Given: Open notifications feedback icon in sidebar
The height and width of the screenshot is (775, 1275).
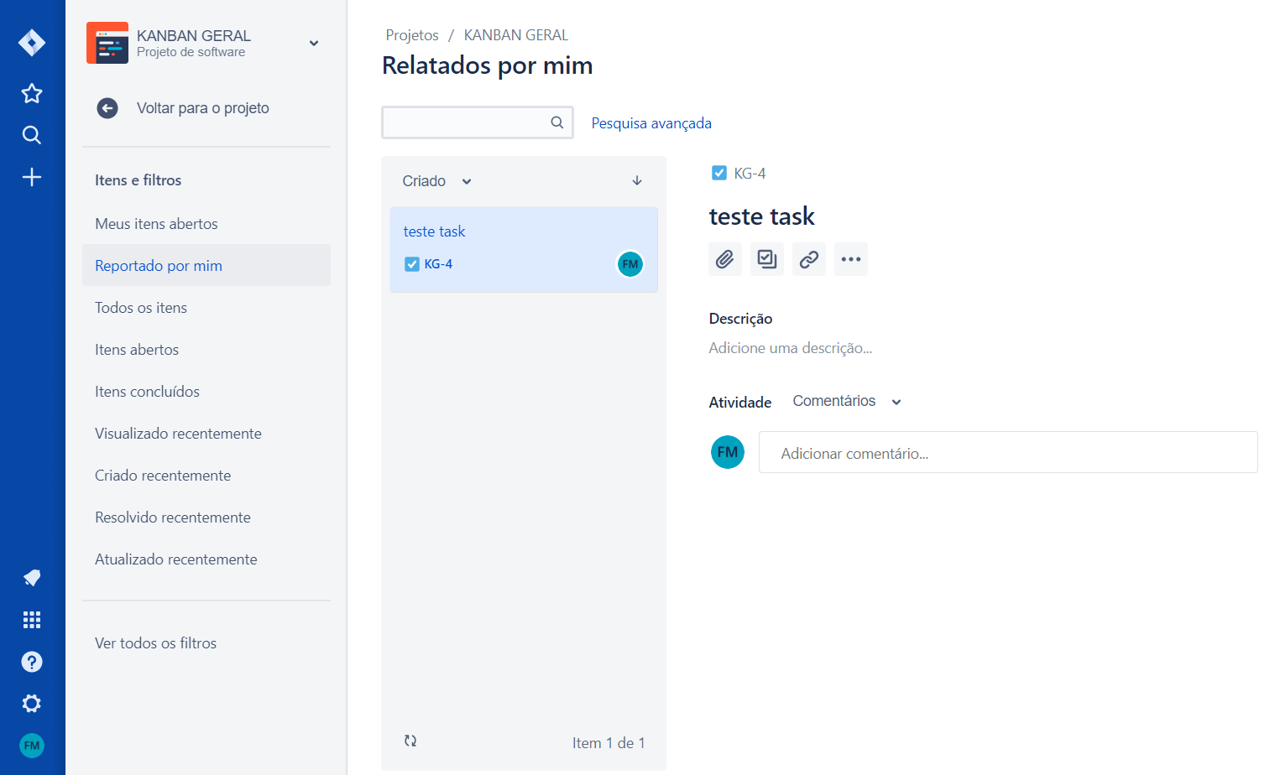Looking at the screenshot, I should [x=32, y=578].
